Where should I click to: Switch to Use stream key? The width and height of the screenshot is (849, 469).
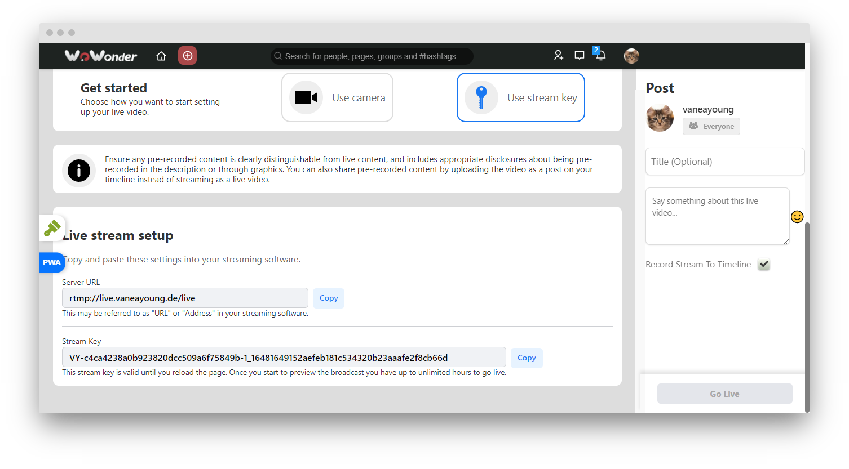[520, 97]
